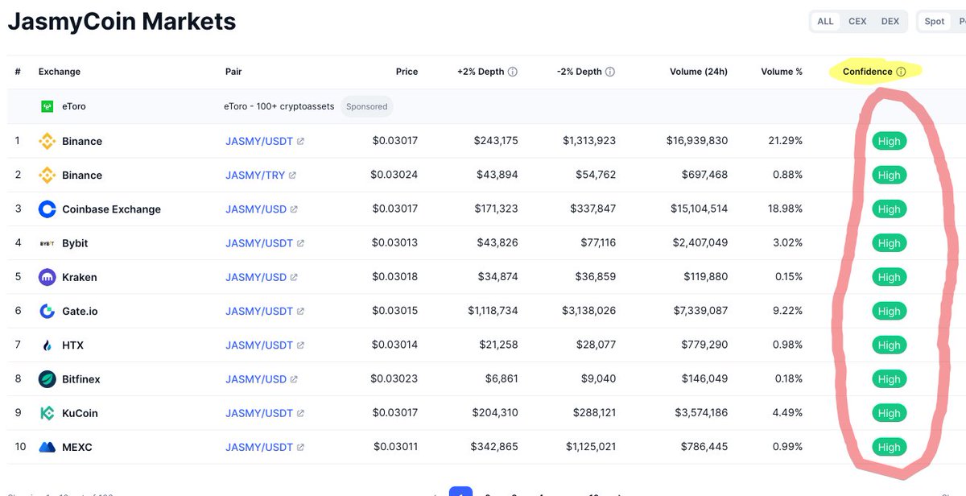Click Binance logo in JASMY/TRY row
This screenshot has height=496, width=966.
pos(47,175)
